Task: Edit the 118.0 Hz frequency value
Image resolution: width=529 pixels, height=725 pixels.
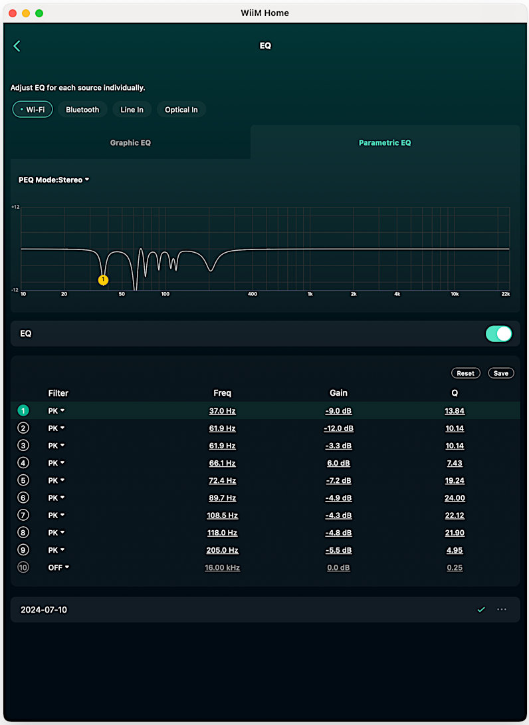Action: 222,533
